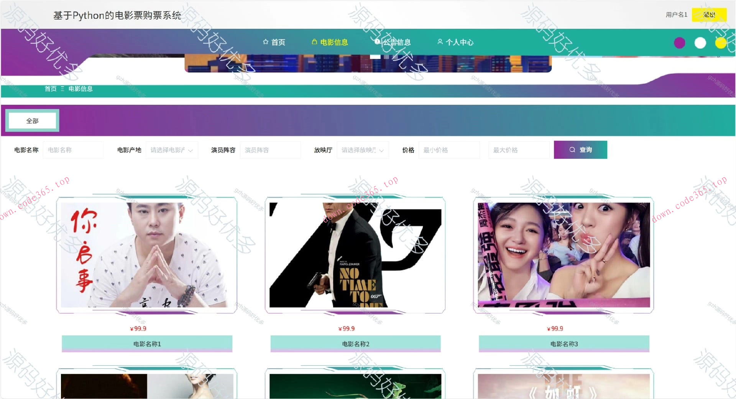
Task: Select the yellow indicator dot
Action: (x=721, y=43)
